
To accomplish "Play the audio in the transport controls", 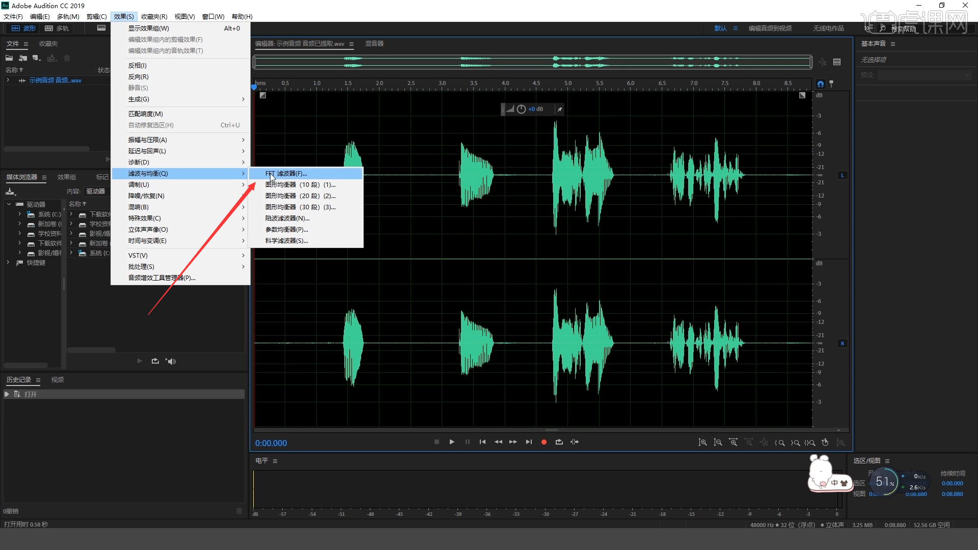I will click(452, 442).
